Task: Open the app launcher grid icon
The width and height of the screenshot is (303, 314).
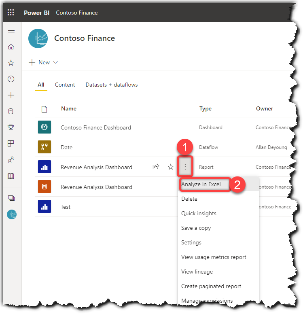Action: point(11,13)
